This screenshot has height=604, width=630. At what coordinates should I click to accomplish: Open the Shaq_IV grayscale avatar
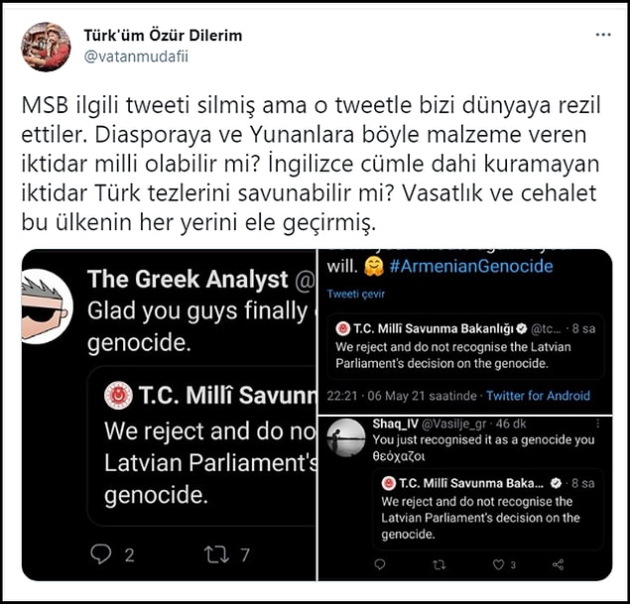[346, 437]
